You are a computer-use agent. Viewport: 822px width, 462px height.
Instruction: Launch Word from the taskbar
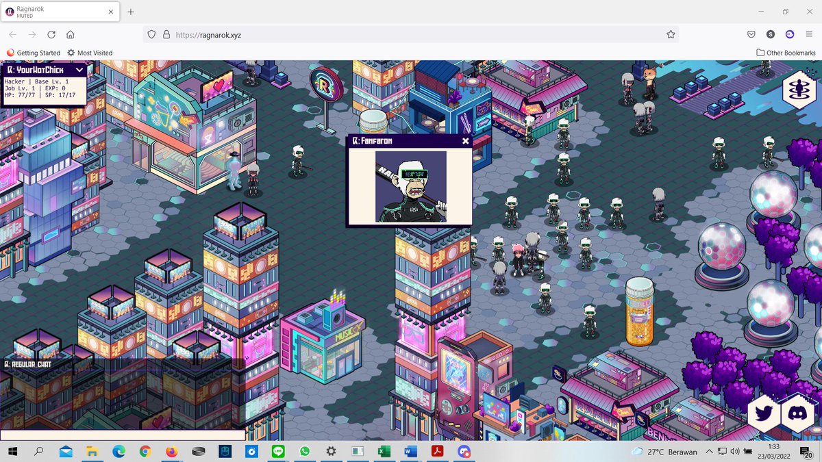coord(411,452)
